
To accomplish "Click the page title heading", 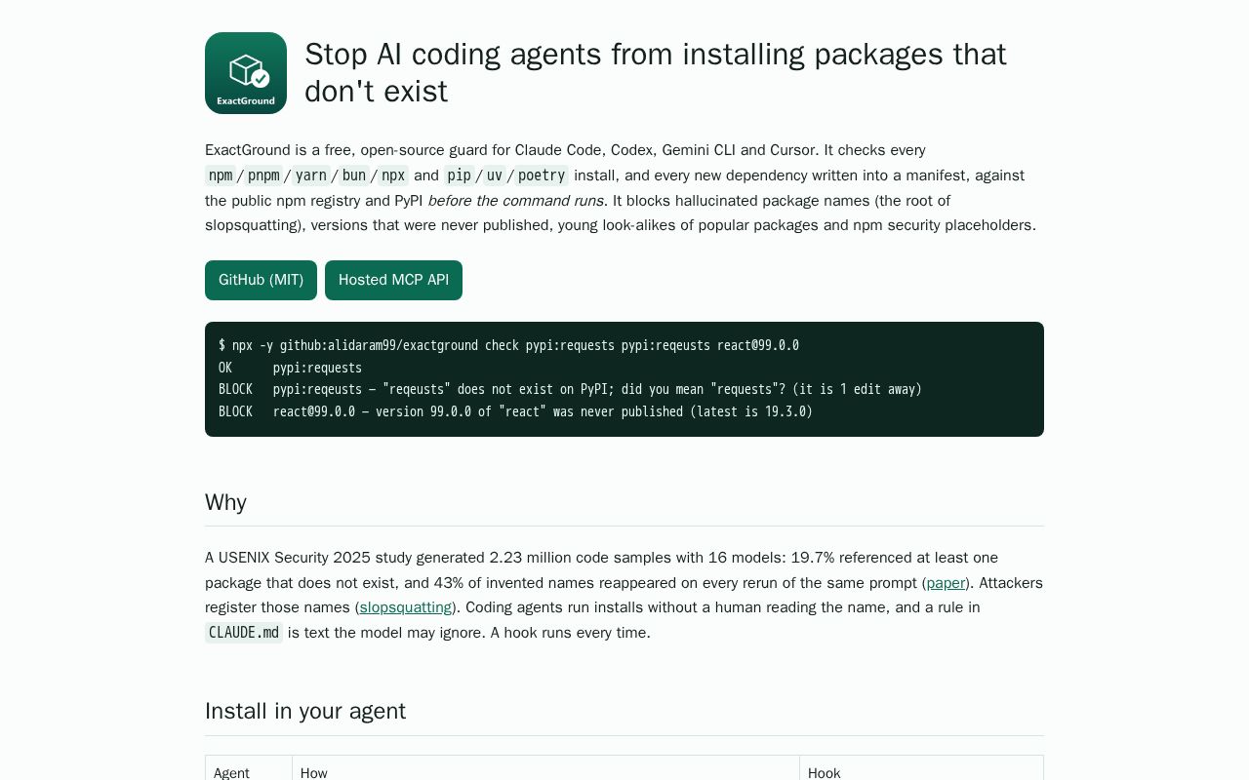I will click(x=656, y=73).
